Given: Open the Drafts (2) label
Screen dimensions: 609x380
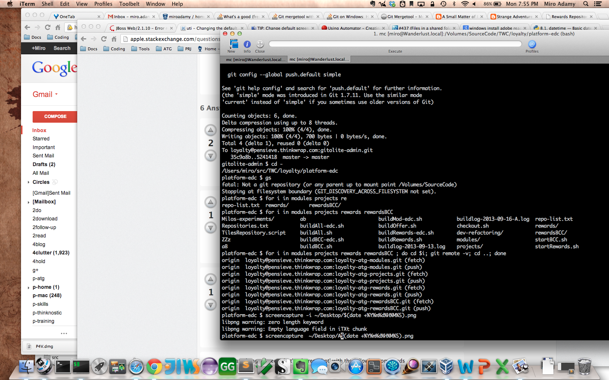Looking at the screenshot, I should [x=44, y=164].
